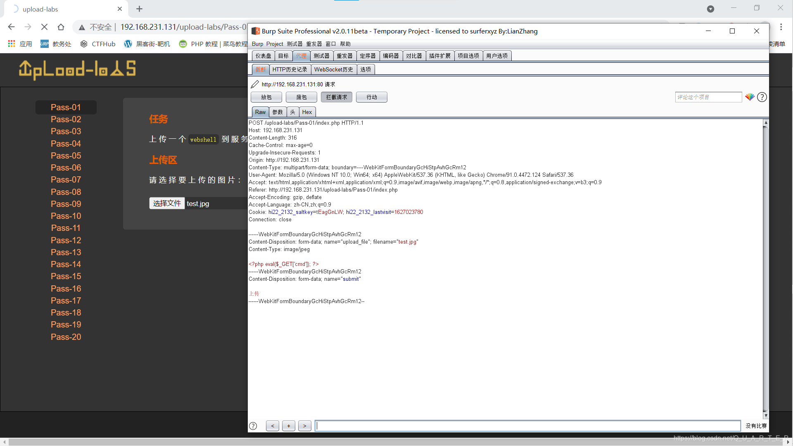Select the 头 headers view tab
This screenshot has width=793, height=446.
click(292, 112)
